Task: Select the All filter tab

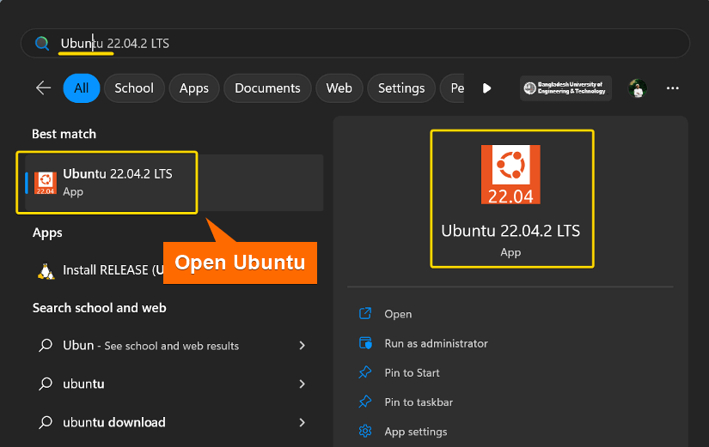Action: [82, 88]
